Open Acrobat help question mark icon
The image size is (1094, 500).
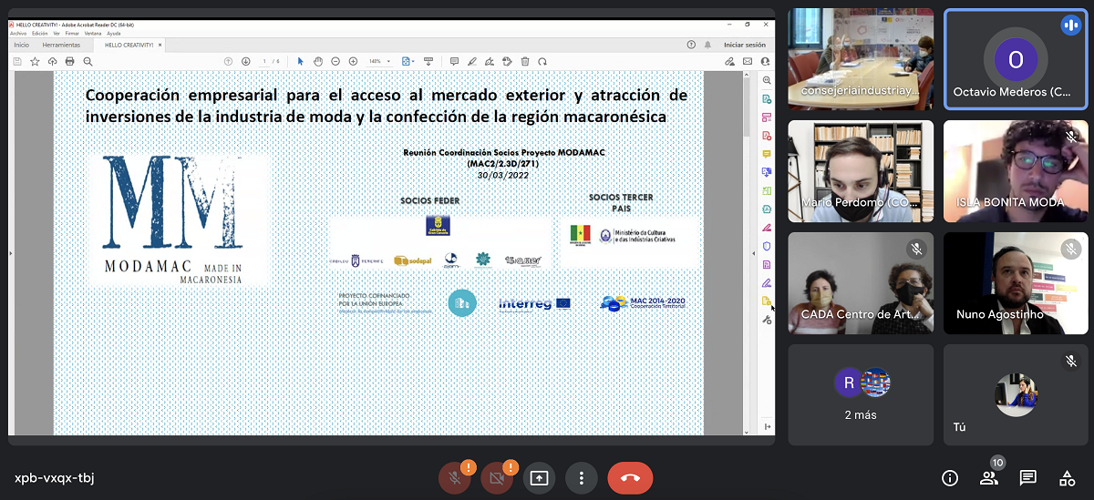(x=691, y=45)
